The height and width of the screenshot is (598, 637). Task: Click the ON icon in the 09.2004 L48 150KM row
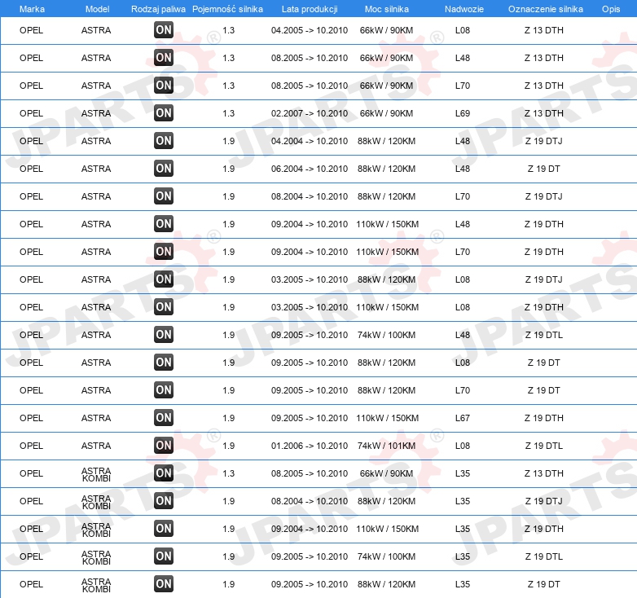pos(164,223)
